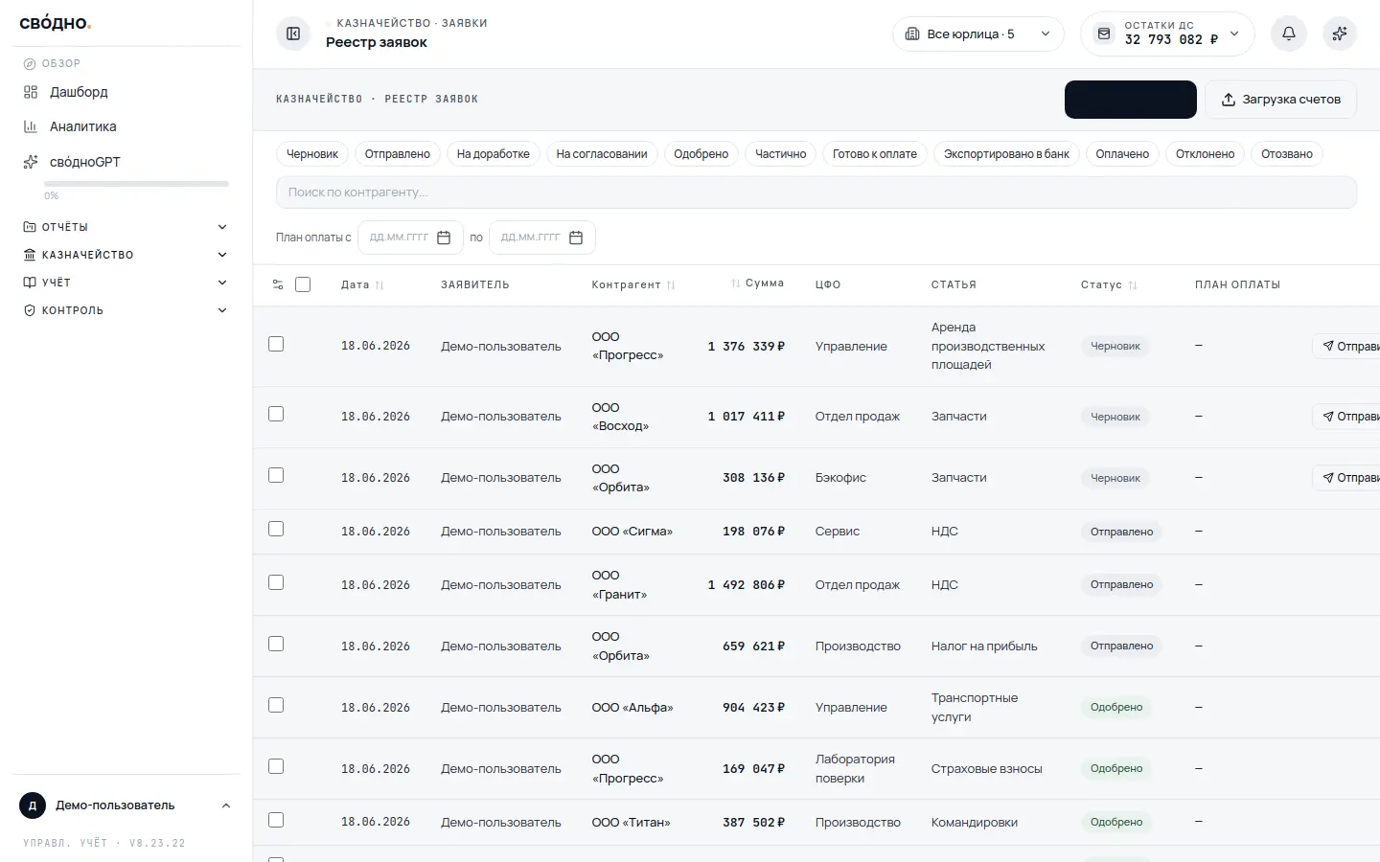The image size is (1380, 862).
Task: Send the ООО «Прогресс» draft via Отправить
Action: (1347, 346)
